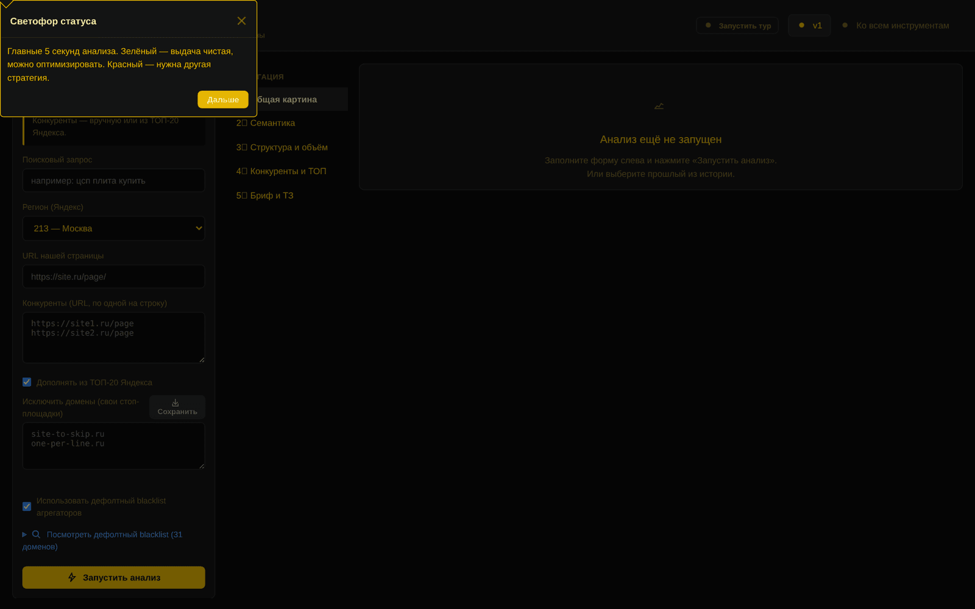Image resolution: width=975 pixels, height=609 pixels.
Task: Click the Дальше button in the tour
Action: click(x=223, y=99)
